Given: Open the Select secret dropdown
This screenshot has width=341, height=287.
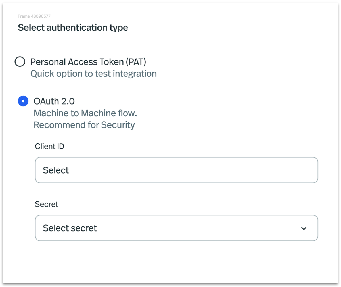Looking at the screenshot, I should (176, 228).
